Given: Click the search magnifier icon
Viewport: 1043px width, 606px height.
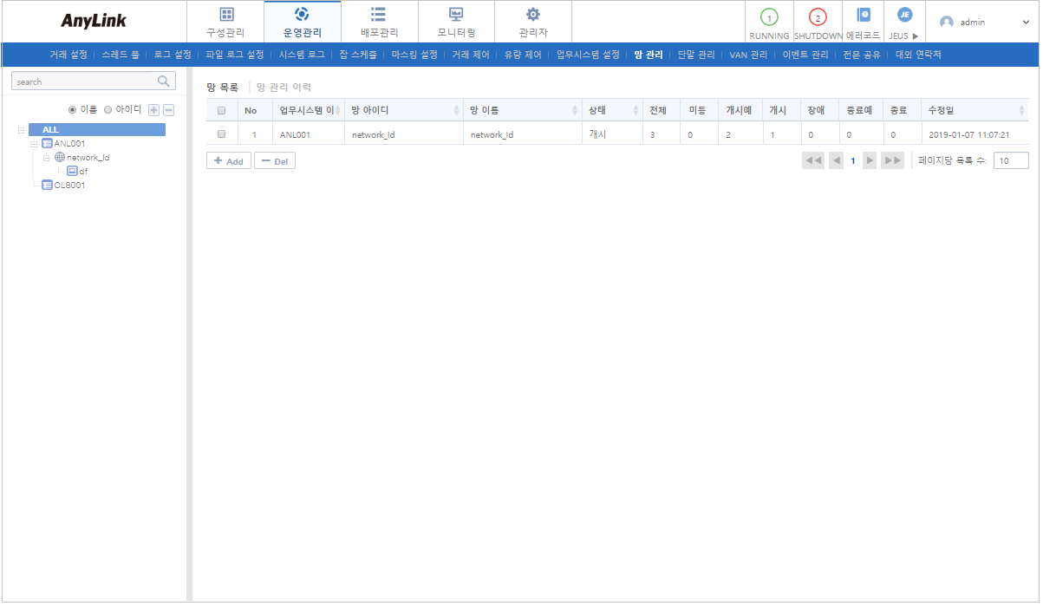Looking at the screenshot, I should (163, 81).
